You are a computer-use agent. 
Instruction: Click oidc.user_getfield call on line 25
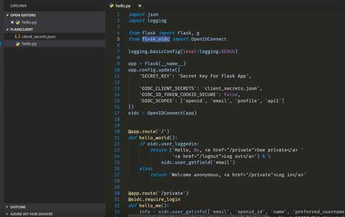pyautogui.click(x=198, y=162)
